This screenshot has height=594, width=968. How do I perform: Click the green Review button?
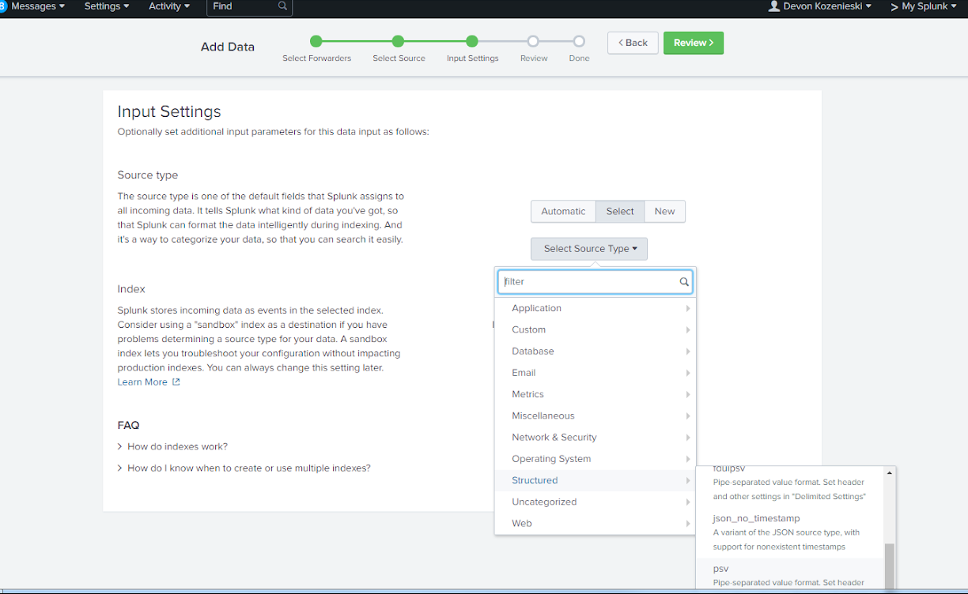coord(694,43)
